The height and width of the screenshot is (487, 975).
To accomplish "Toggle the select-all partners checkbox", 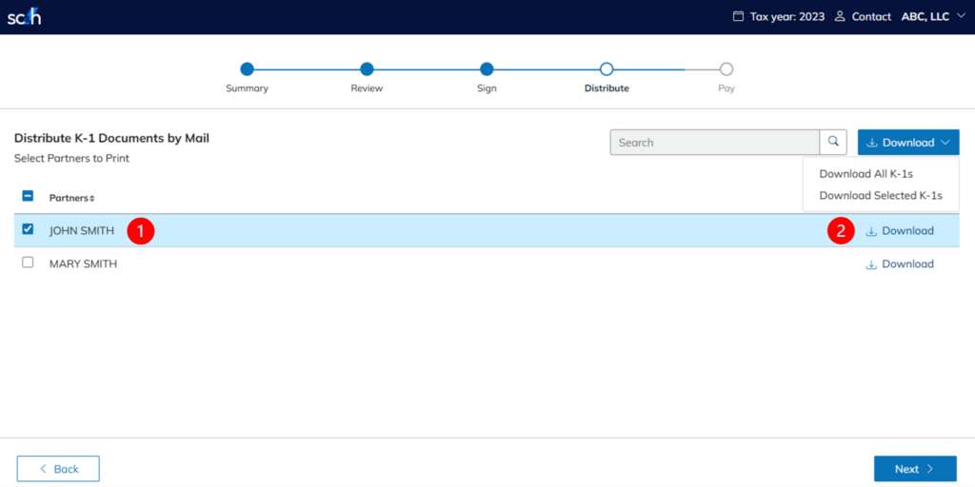I will pos(28,196).
